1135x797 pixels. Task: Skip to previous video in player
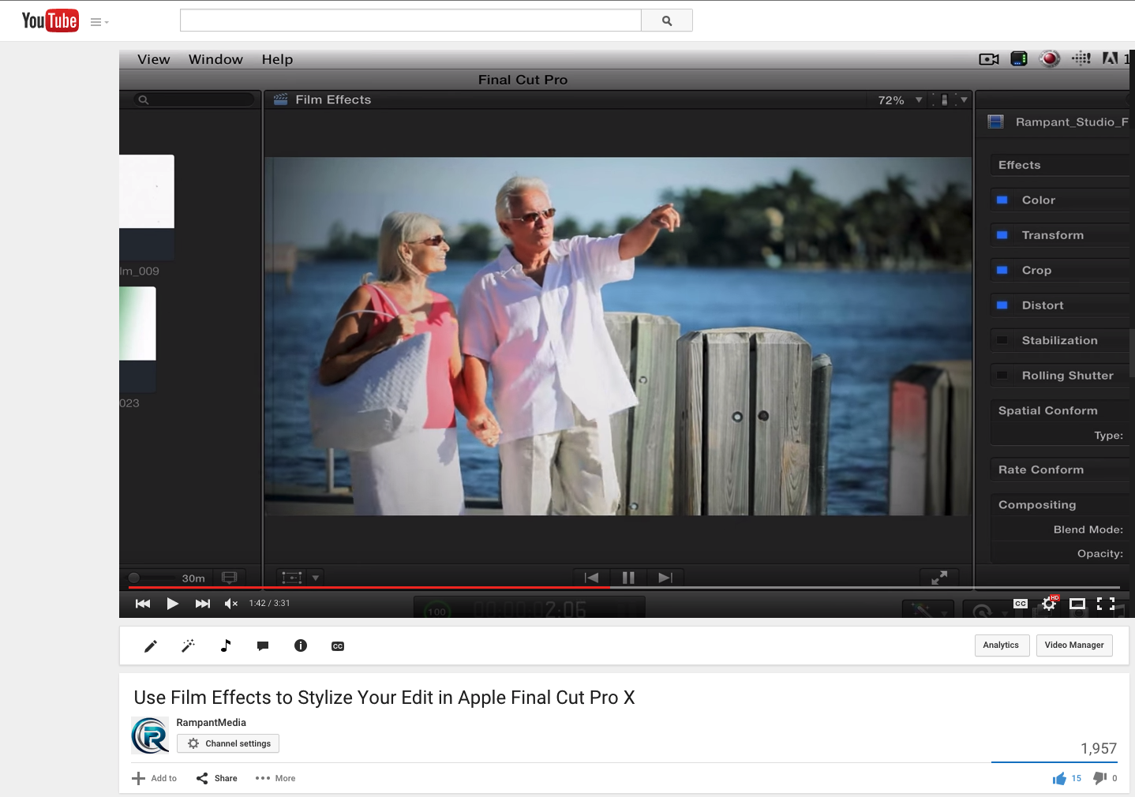143,604
